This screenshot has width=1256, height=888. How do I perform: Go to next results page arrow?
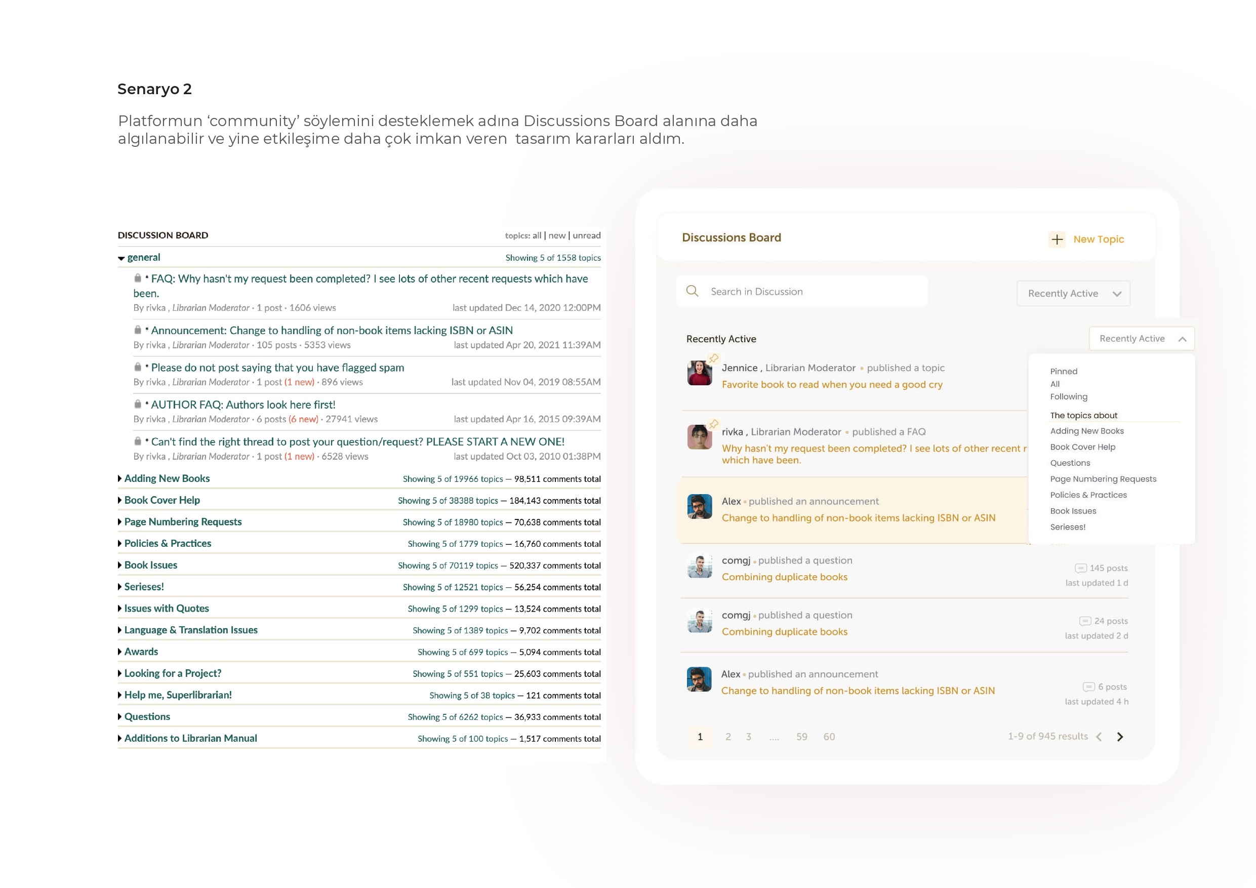click(x=1120, y=737)
